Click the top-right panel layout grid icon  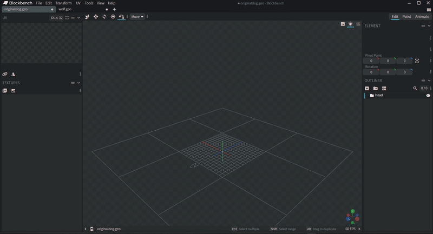(x=429, y=10)
